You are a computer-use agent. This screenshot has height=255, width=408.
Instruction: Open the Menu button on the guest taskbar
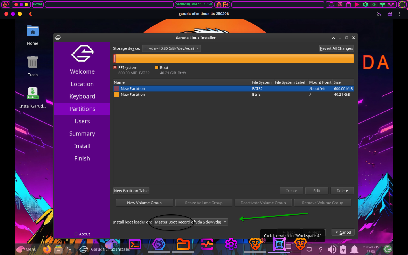(x=26, y=249)
